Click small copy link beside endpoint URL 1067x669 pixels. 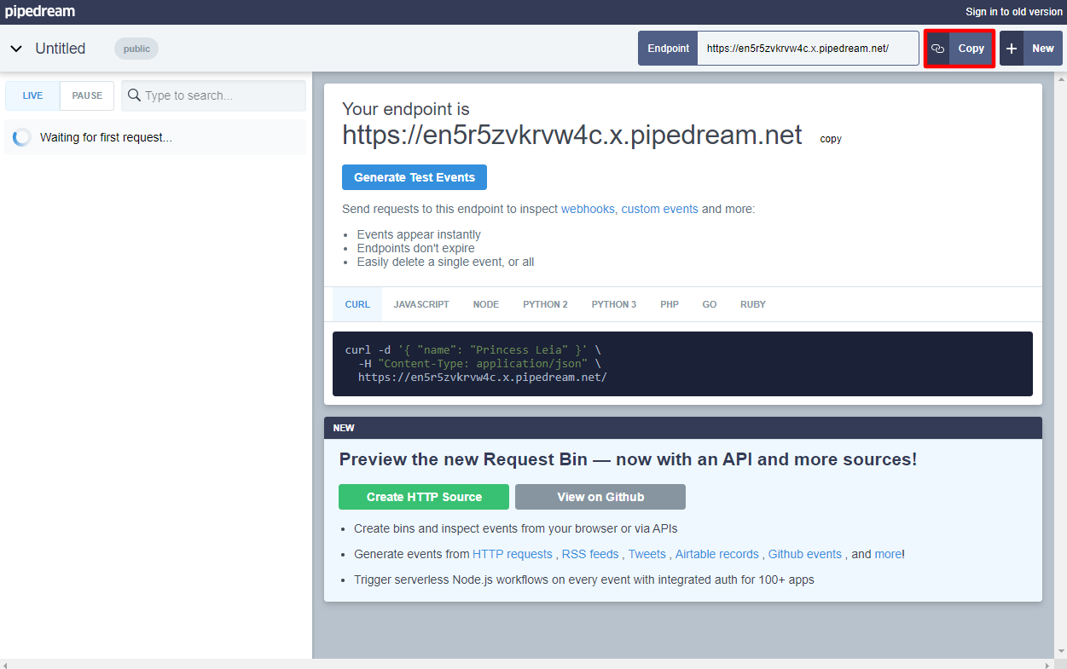coord(831,139)
